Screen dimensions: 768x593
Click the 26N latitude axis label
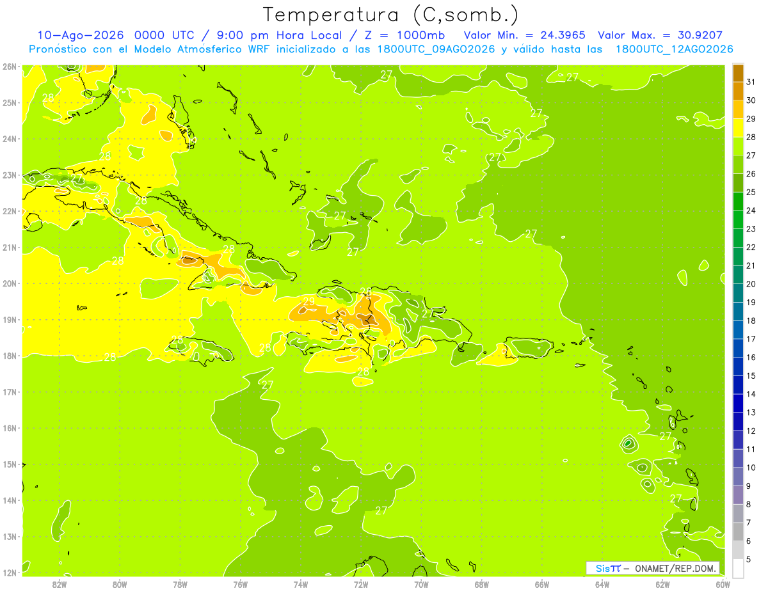pyautogui.click(x=9, y=67)
